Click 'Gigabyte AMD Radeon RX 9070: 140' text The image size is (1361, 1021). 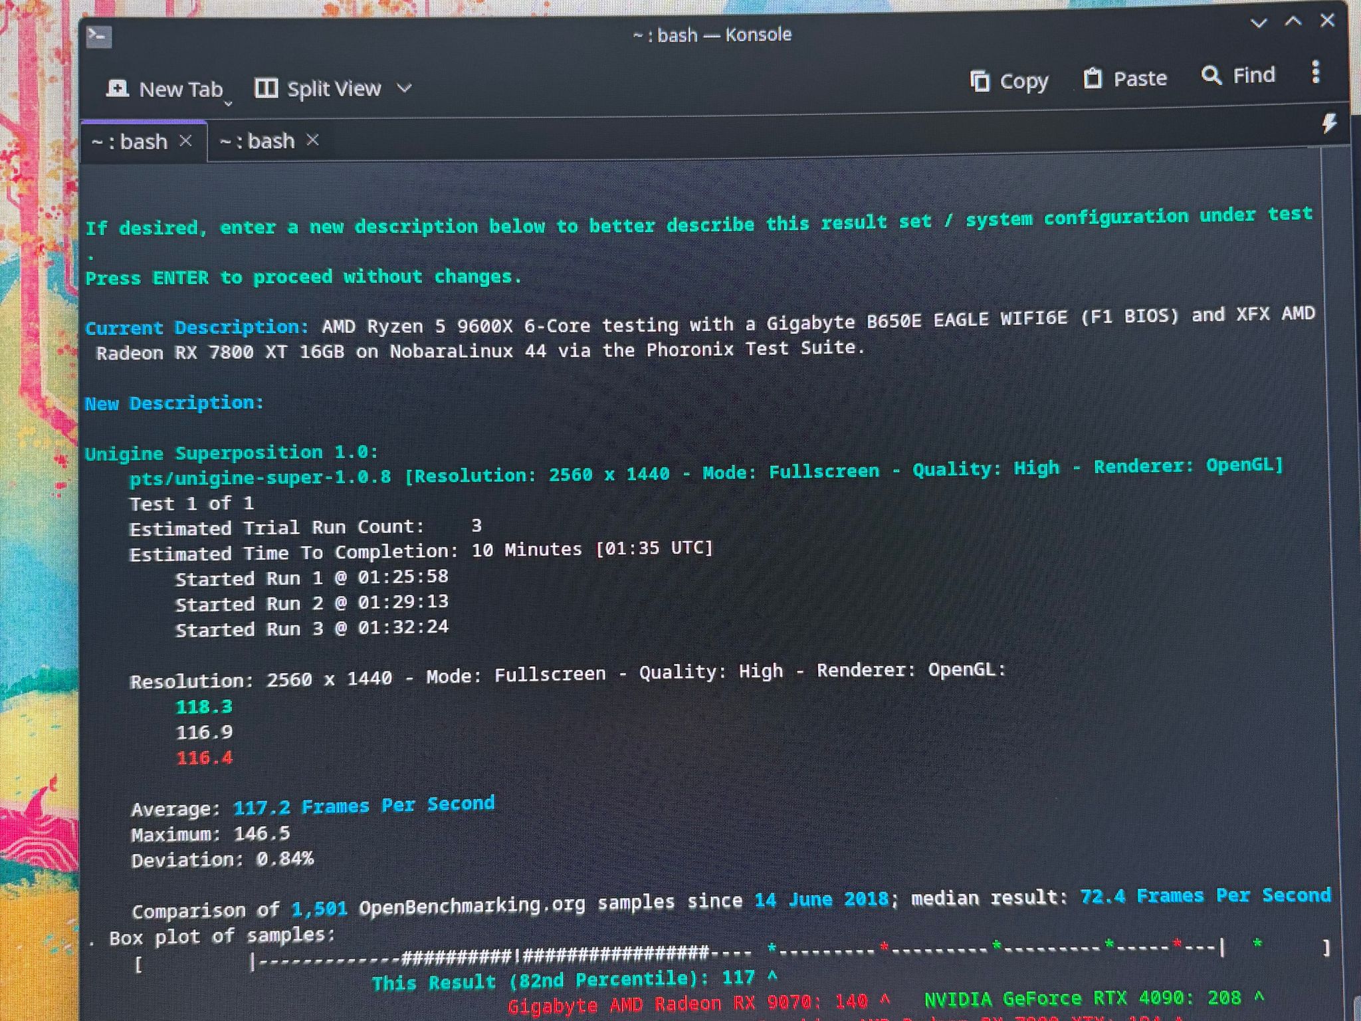(688, 1004)
